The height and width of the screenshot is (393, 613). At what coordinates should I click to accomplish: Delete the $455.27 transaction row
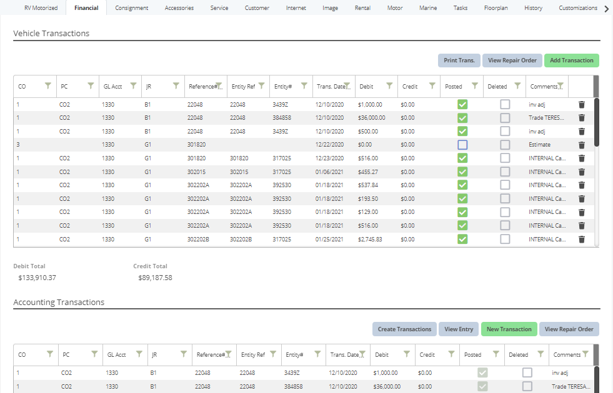pos(581,172)
